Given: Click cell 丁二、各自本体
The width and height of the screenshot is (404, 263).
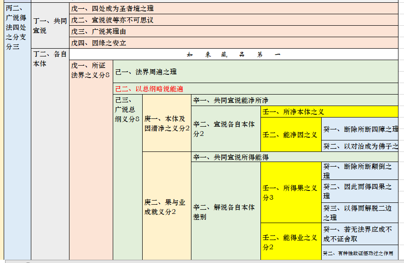Looking at the screenshot, I should (x=50, y=154).
